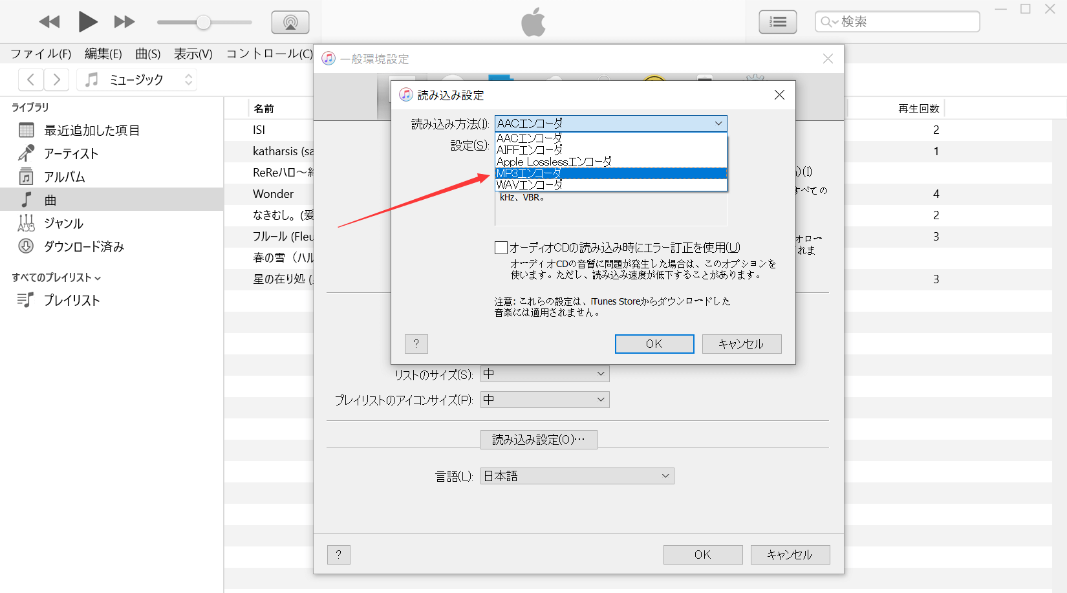This screenshot has width=1067, height=593.
Task: Open the 編集(E) menu
Action: pos(103,54)
